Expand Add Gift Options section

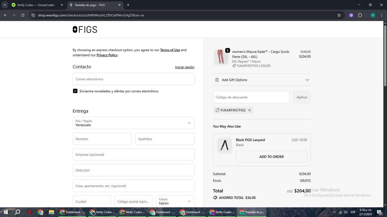pos(262,80)
